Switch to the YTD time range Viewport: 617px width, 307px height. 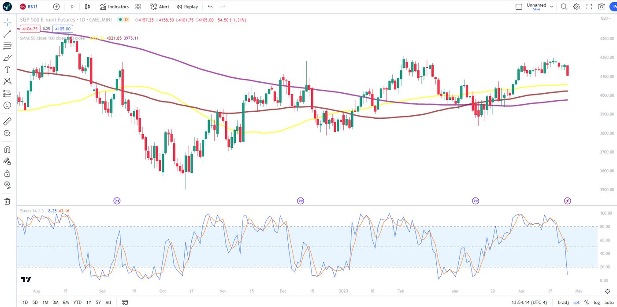click(77, 302)
